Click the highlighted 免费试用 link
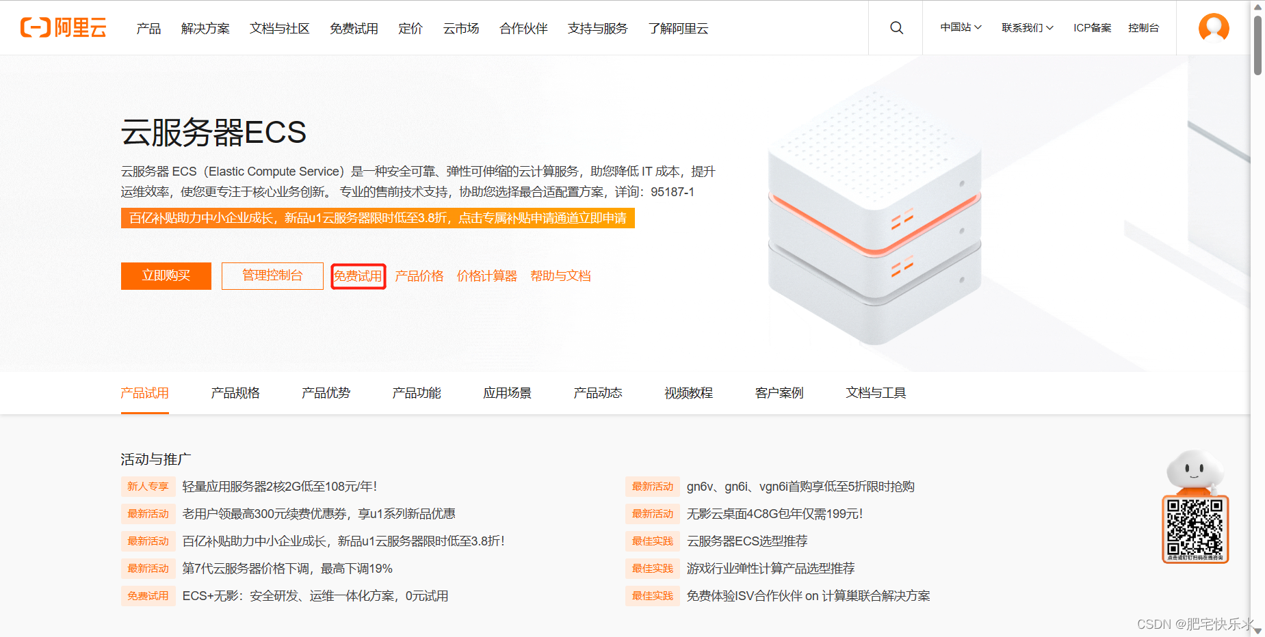1265x637 pixels. click(358, 276)
